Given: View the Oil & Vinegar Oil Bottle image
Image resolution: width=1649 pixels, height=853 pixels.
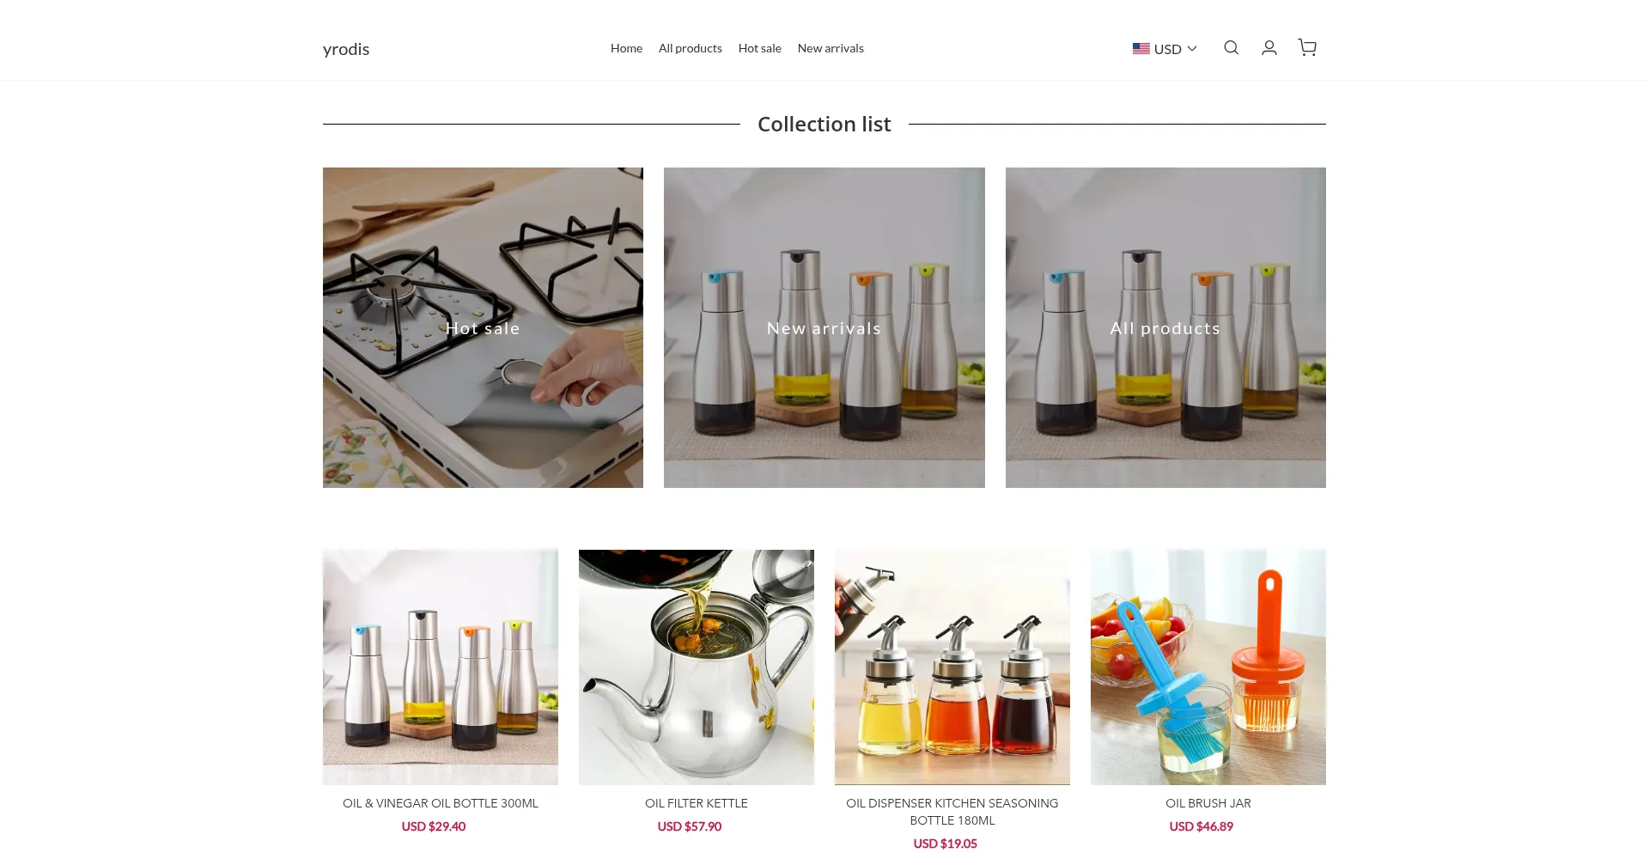Looking at the screenshot, I should point(441,667).
